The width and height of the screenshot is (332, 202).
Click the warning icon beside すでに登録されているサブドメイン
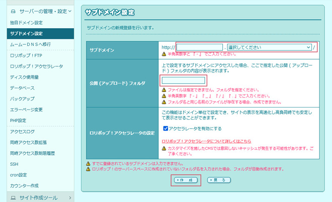click(88, 163)
